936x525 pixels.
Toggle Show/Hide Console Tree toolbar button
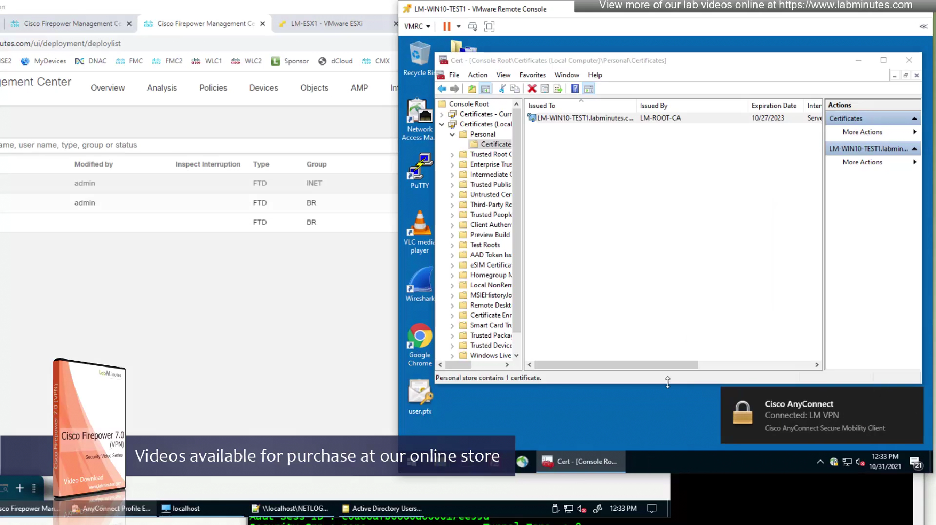(485, 89)
